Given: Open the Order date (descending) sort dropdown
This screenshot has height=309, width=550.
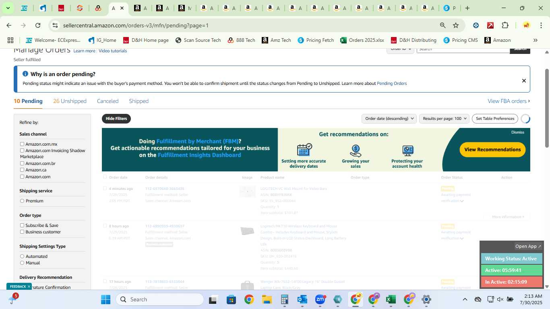Looking at the screenshot, I should tap(389, 119).
